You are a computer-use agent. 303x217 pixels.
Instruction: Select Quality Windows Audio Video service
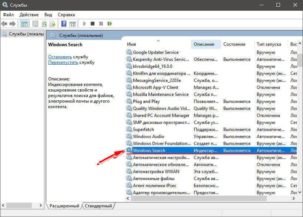(211, 108)
